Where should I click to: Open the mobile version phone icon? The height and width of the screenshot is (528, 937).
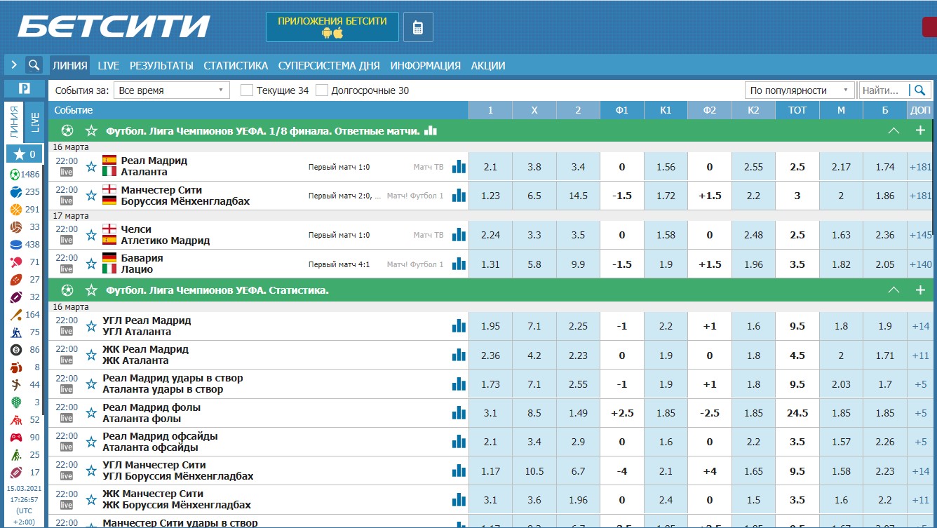pyautogui.click(x=418, y=27)
